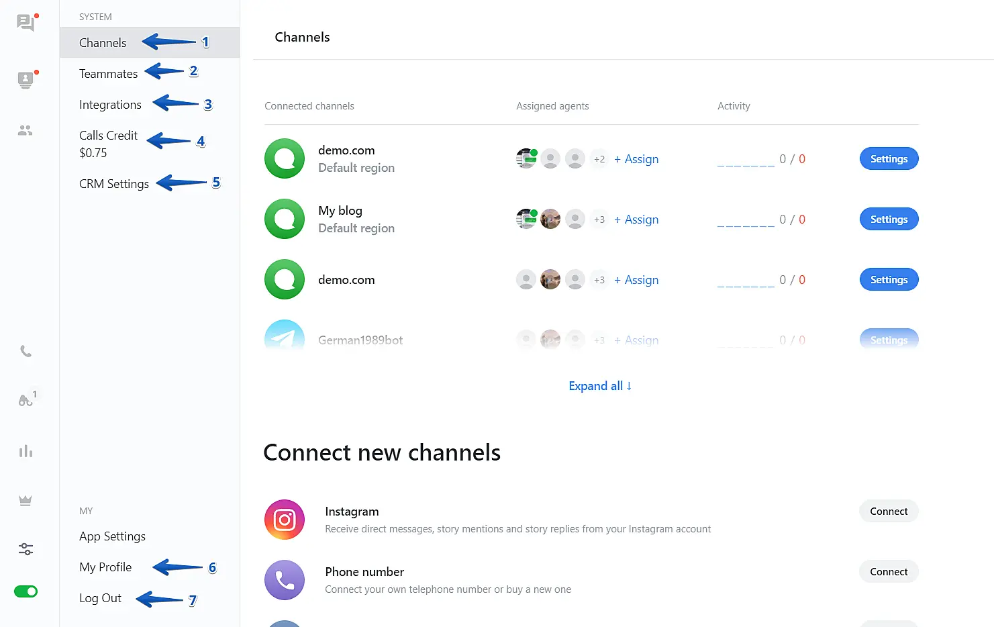Open the Teammates menu item
The image size is (994, 627).
tap(108, 74)
